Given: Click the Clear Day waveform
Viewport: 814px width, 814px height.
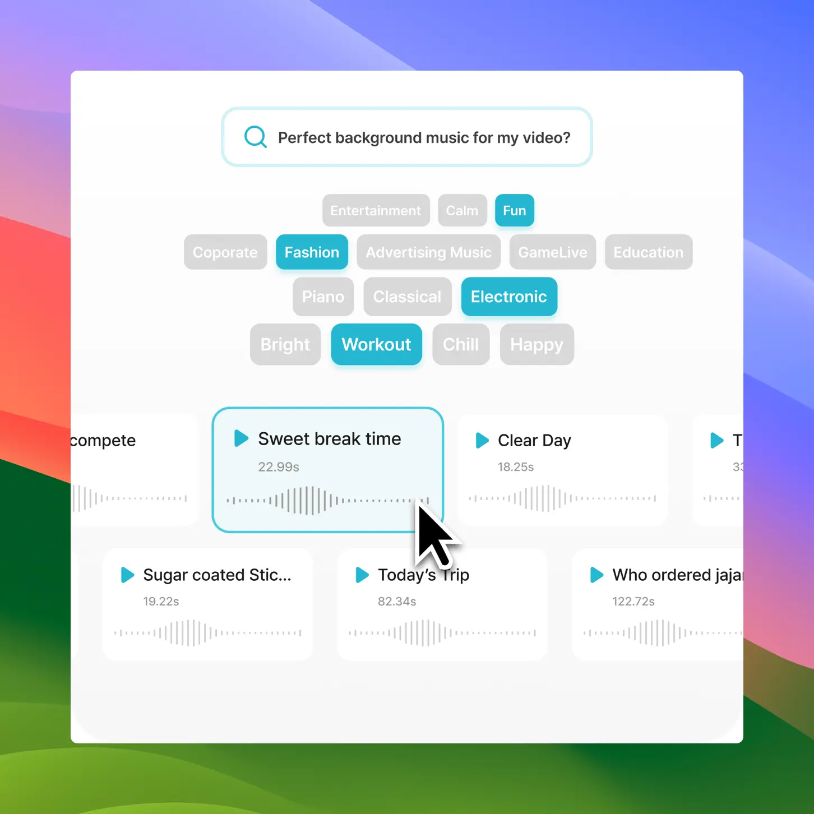Looking at the screenshot, I should coord(562,498).
